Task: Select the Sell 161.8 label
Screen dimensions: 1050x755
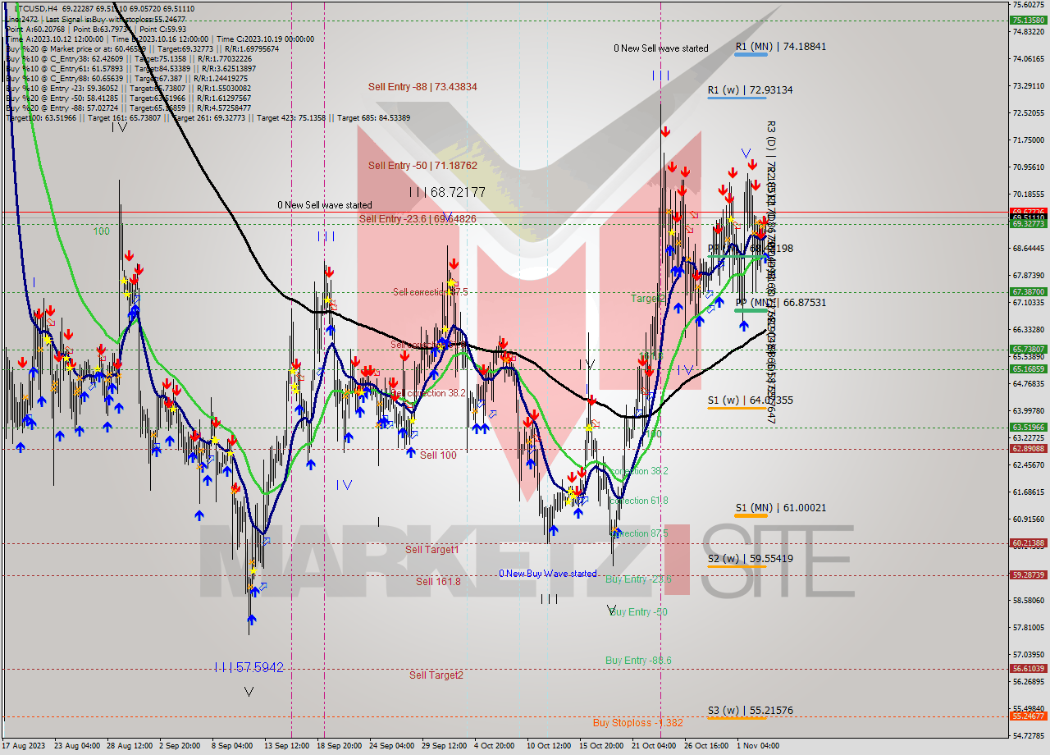Action: pyautogui.click(x=438, y=582)
